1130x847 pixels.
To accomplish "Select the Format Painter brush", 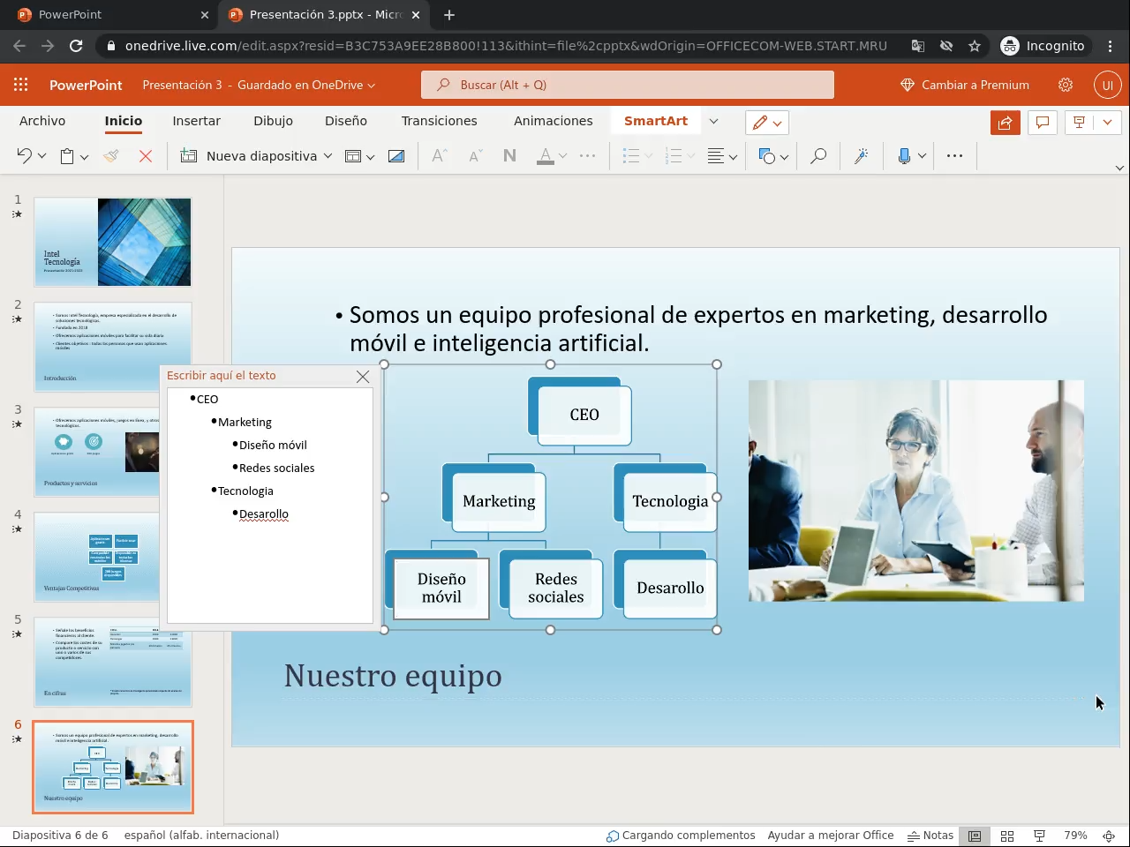I will 111,156.
